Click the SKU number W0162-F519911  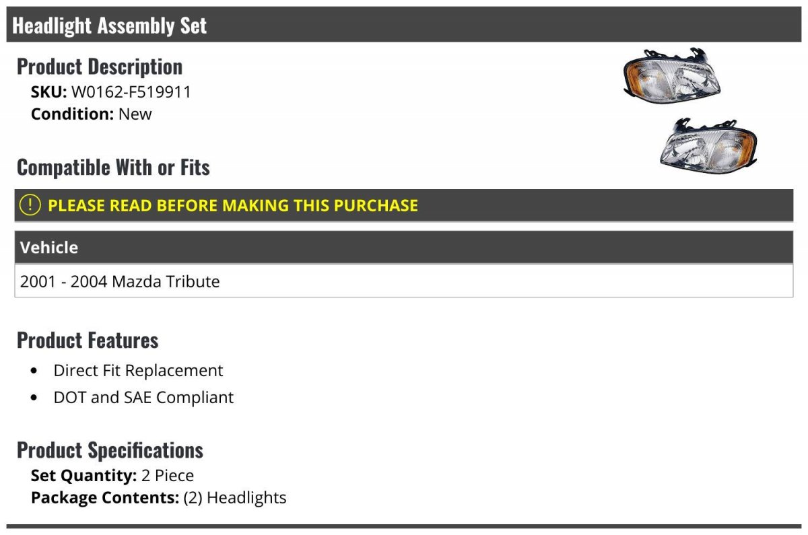(131, 92)
